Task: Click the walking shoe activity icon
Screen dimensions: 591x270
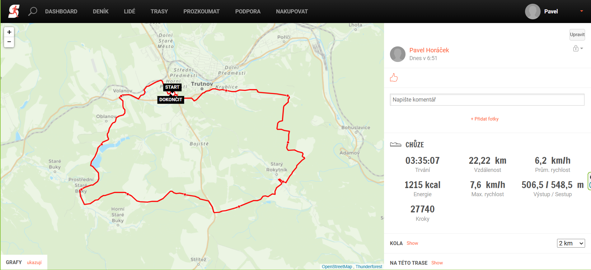Action: [x=396, y=144]
